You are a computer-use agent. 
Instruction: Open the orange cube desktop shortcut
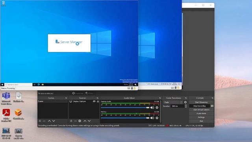tap(19, 114)
